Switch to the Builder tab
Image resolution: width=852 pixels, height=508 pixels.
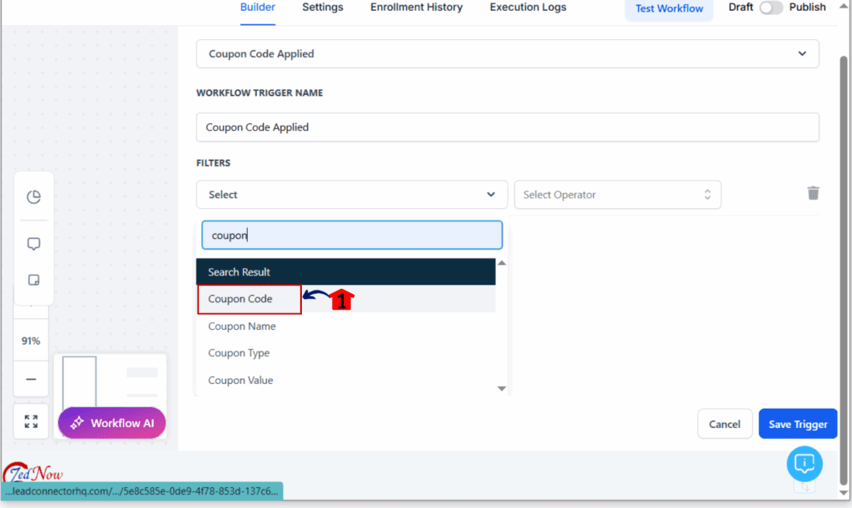(x=258, y=7)
